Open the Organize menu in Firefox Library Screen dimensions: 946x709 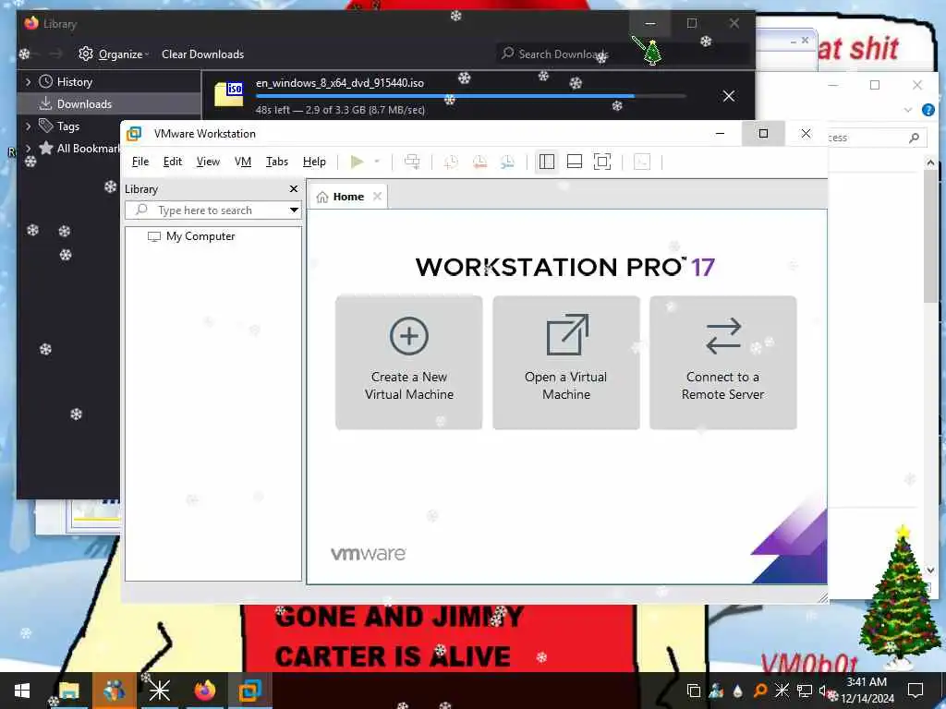[114, 54]
